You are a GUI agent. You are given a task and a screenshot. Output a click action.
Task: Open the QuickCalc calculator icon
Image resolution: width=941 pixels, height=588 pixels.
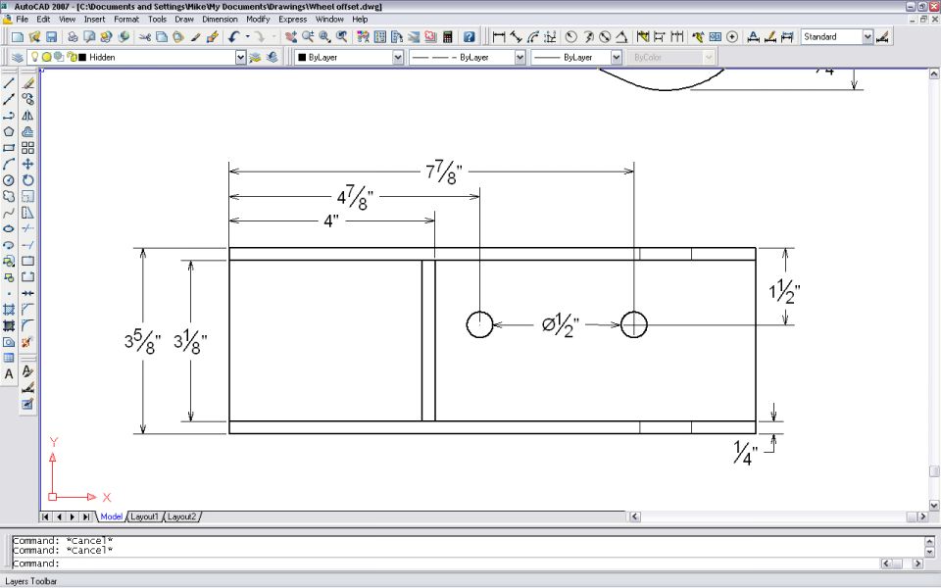click(x=447, y=37)
